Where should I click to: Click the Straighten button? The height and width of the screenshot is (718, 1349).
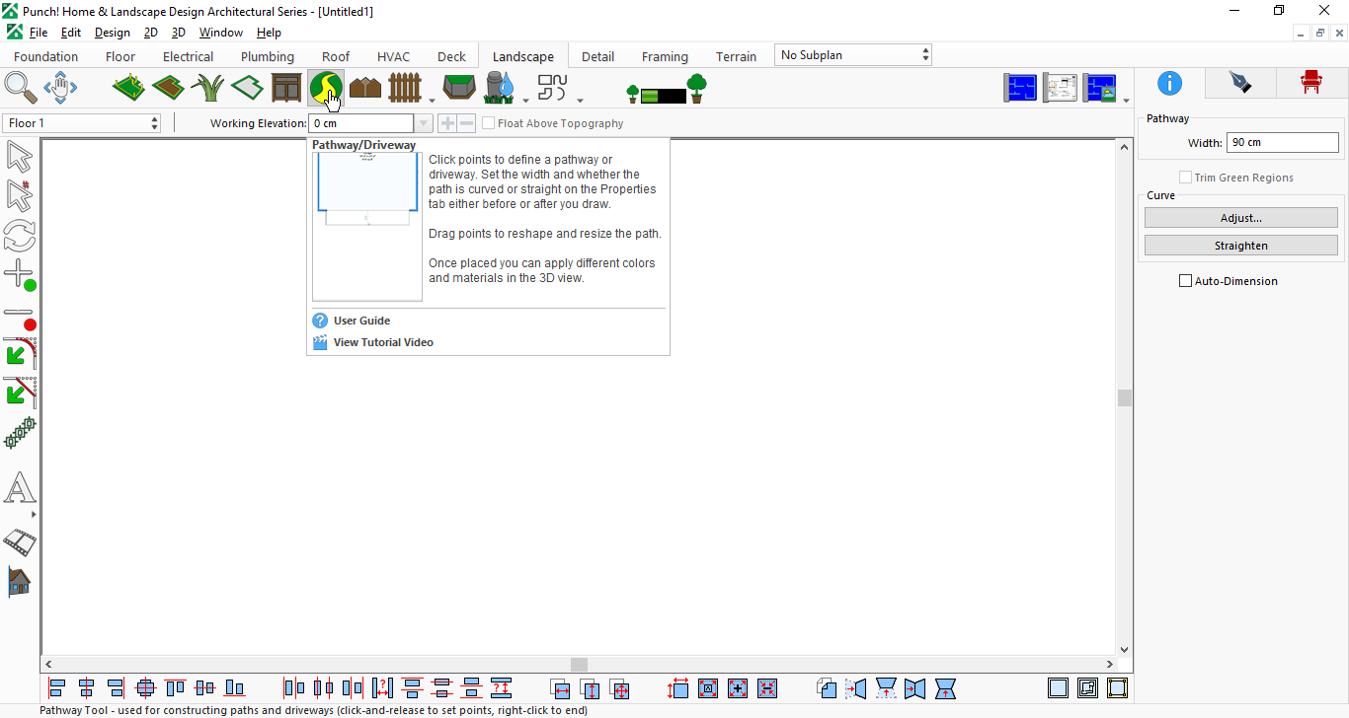point(1241,246)
